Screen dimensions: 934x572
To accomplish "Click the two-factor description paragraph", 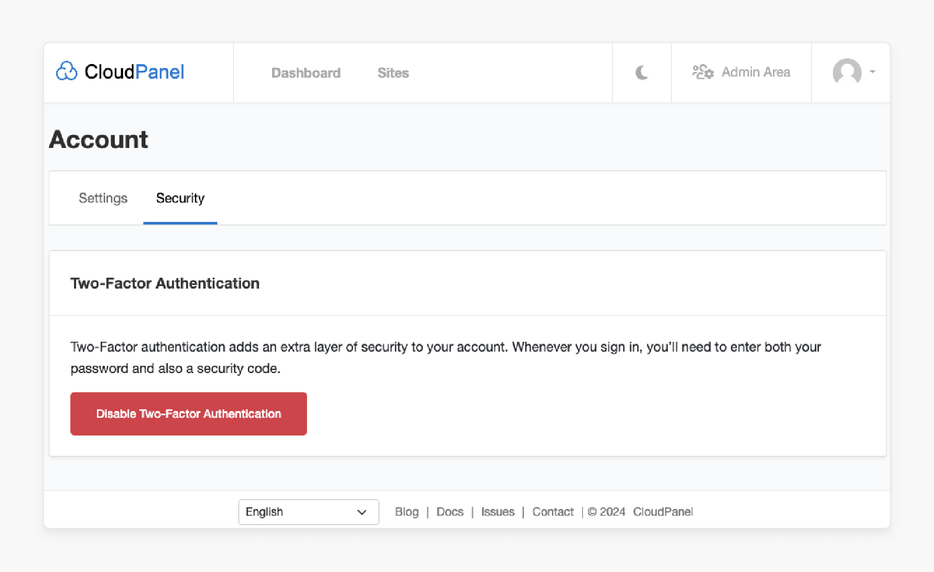I will pos(446,357).
